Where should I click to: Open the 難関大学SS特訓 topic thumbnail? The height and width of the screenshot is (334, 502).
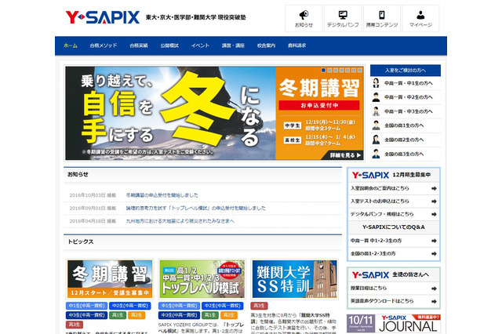pos(295,279)
